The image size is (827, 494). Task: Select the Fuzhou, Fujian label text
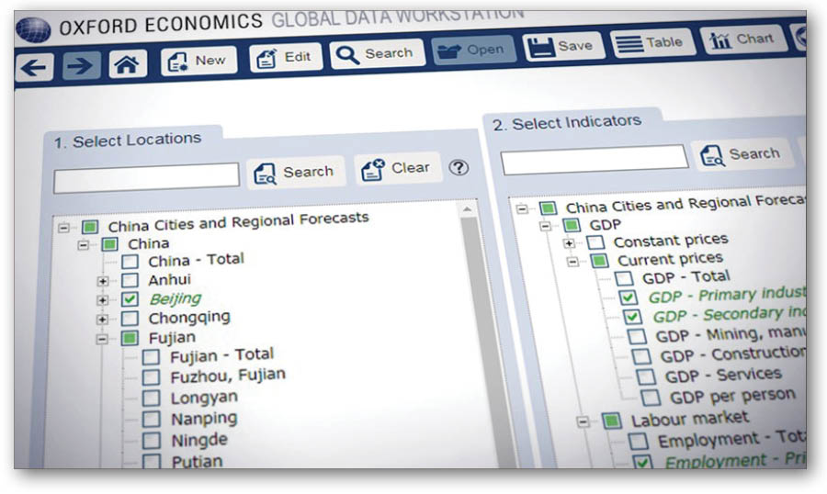click(228, 376)
